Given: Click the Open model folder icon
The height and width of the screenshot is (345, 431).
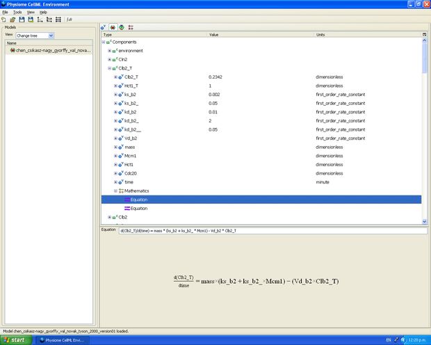Looking at the screenshot, I should pos(13,19).
